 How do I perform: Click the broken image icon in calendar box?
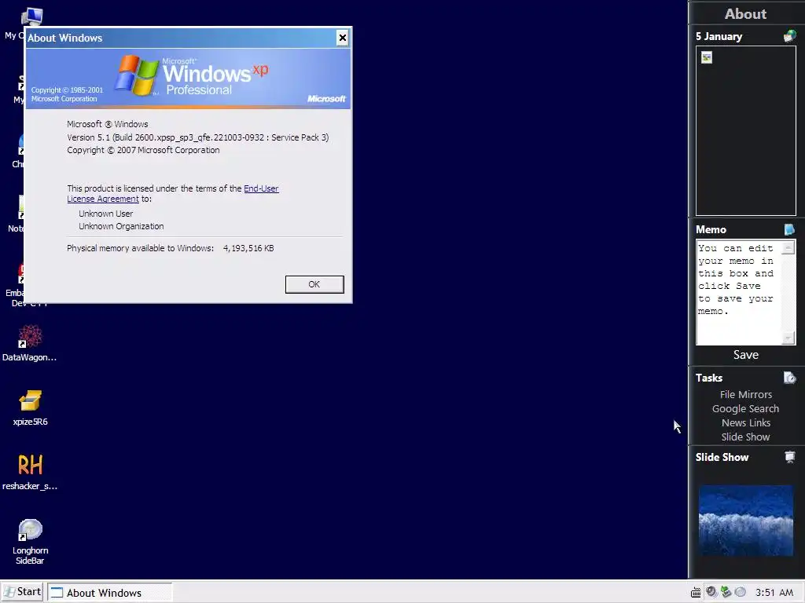click(x=707, y=57)
